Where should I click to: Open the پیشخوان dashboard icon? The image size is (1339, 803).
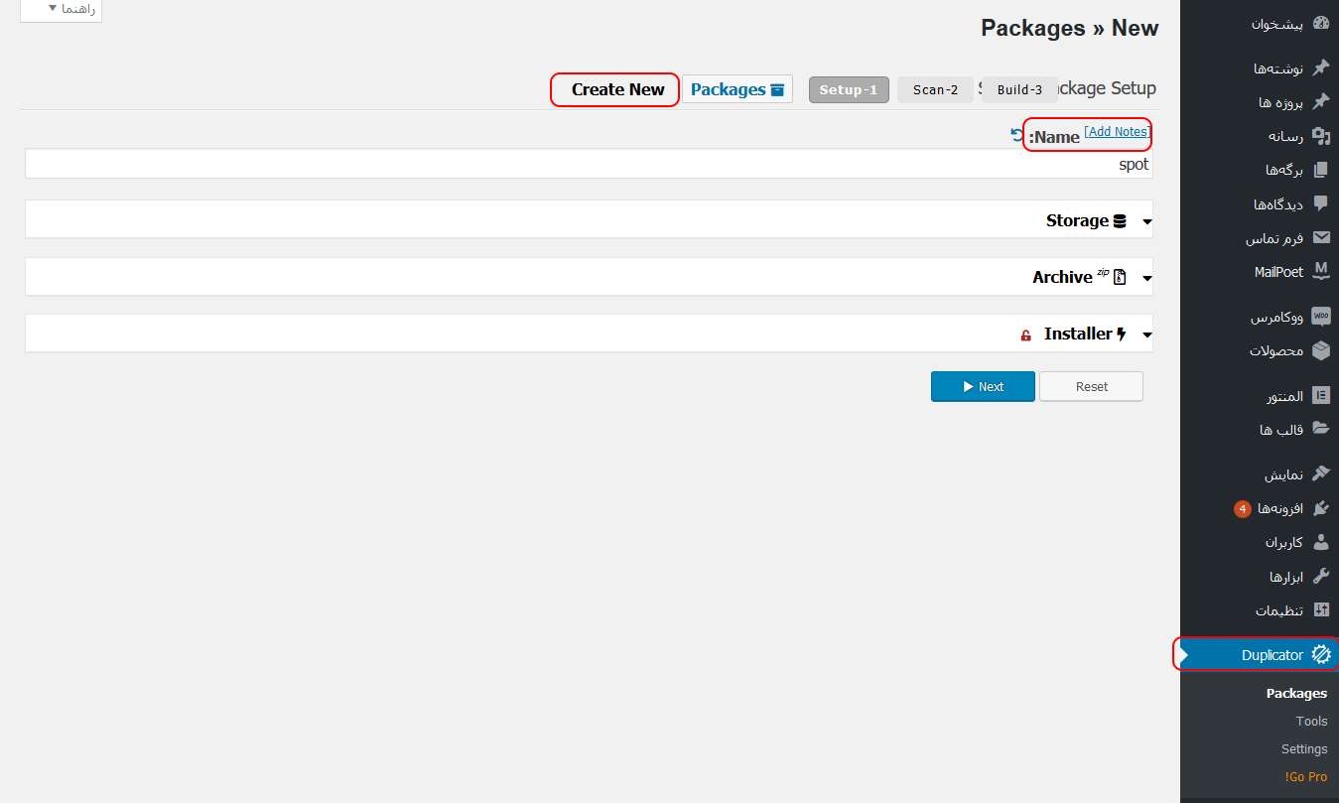[x=1320, y=23]
